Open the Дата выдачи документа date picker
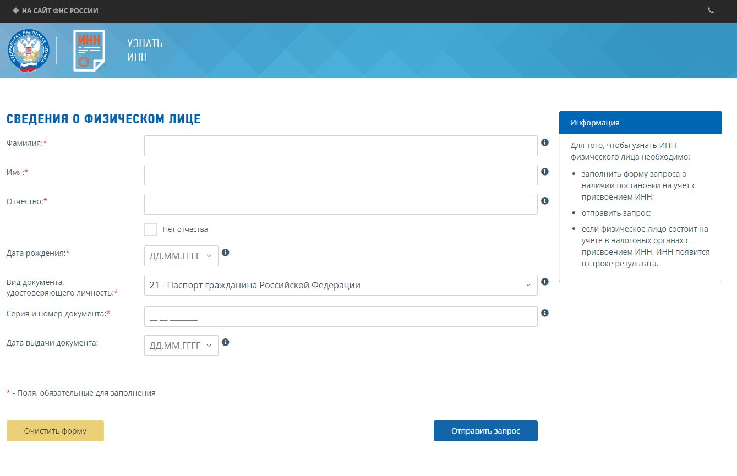 click(x=181, y=346)
